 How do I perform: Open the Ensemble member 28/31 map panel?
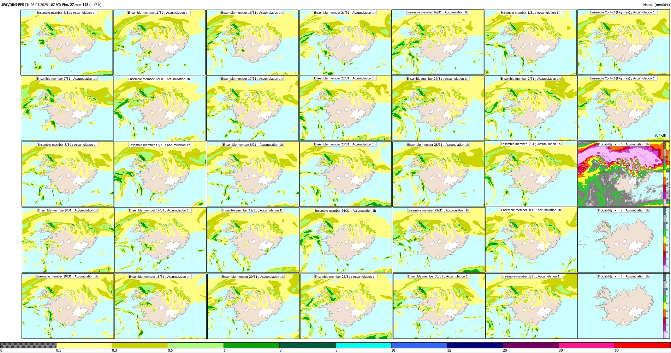click(x=438, y=174)
